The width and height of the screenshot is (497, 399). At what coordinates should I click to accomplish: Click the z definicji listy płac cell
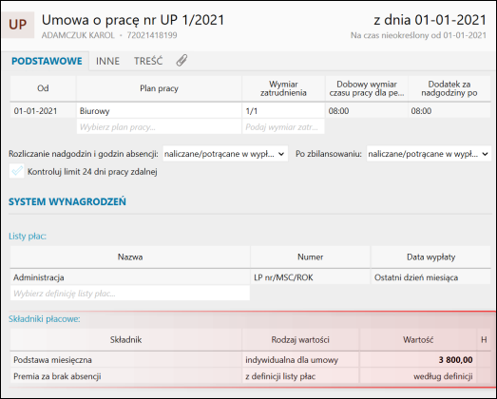tap(300, 376)
